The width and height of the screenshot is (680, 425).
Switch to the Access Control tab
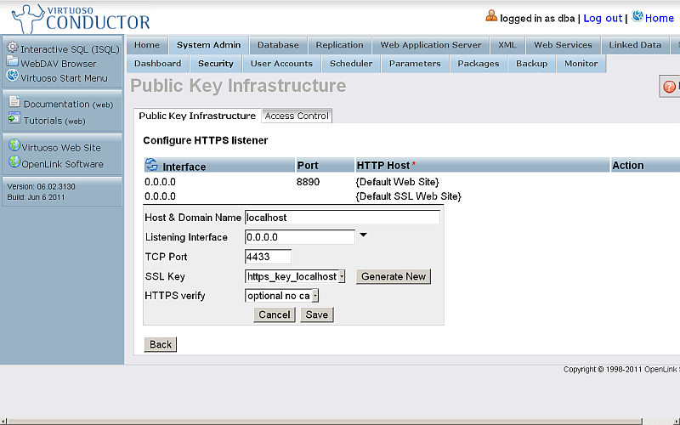click(x=297, y=116)
